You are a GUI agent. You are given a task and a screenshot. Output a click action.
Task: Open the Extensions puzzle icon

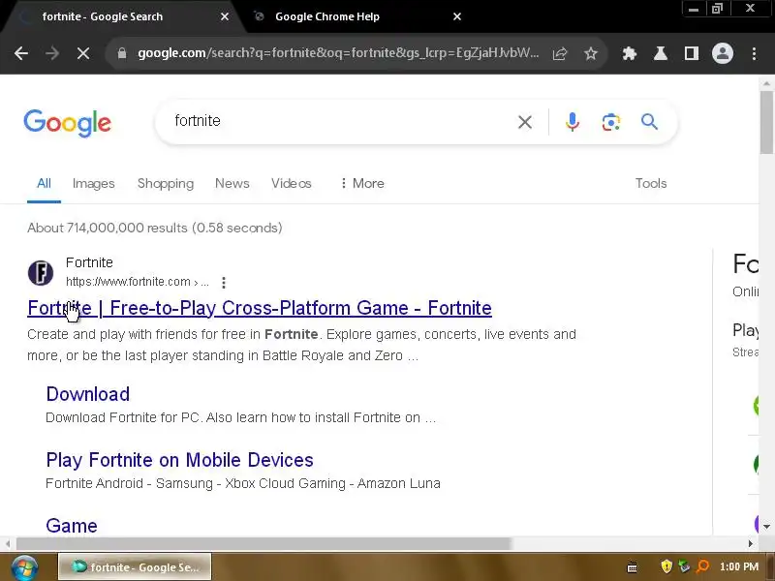pyautogui.click(x=629, y=53)
